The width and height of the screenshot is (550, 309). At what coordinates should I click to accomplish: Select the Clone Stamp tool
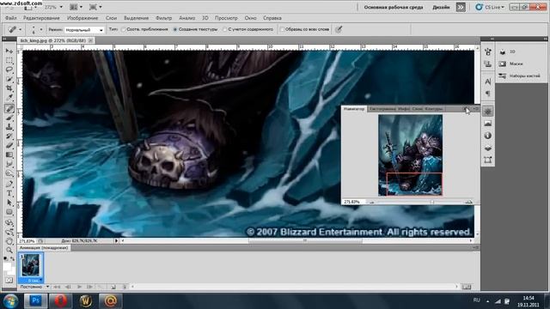9,127
